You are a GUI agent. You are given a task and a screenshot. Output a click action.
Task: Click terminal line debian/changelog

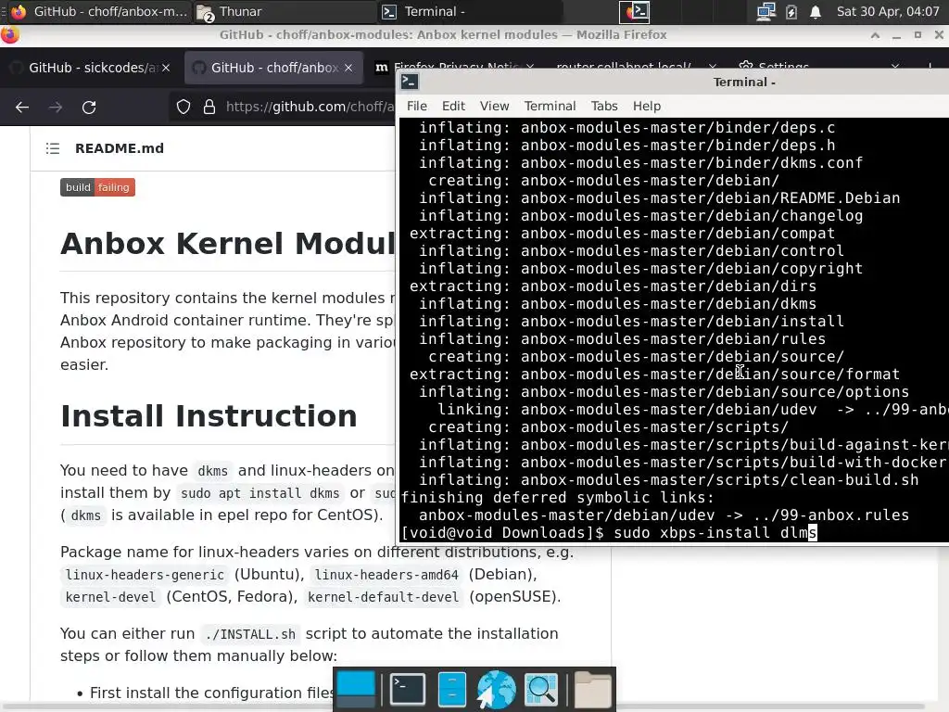pyautogui.click(x=641, y=215)
